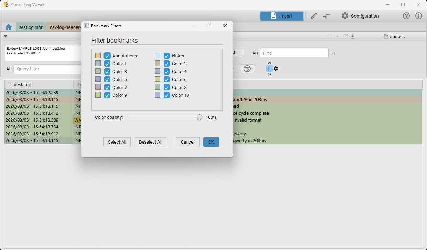Toggle the Color 4 checkbox
Viewport: 427px width, 250px height.
(x=167, y=71)
